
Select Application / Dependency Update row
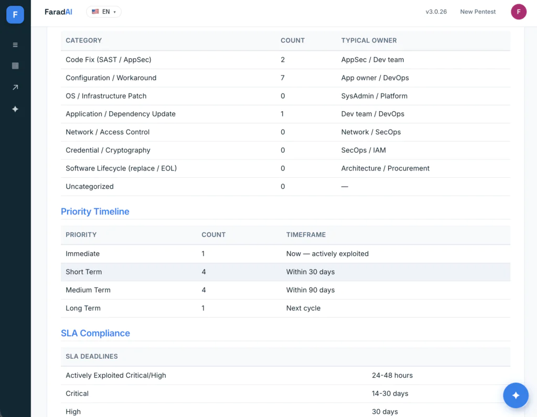click(285, 114)
